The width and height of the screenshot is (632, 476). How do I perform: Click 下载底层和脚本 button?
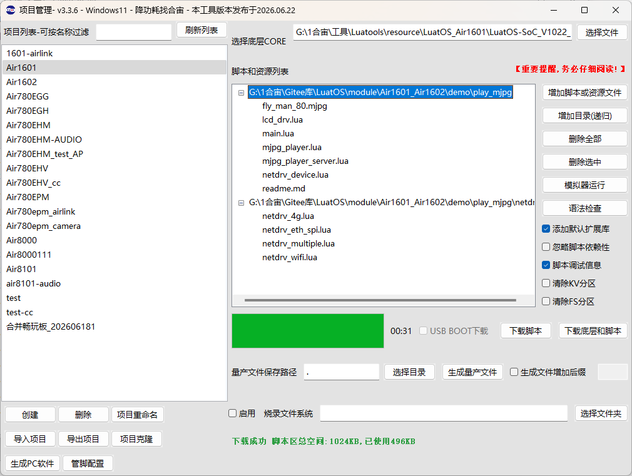point(593,331)
